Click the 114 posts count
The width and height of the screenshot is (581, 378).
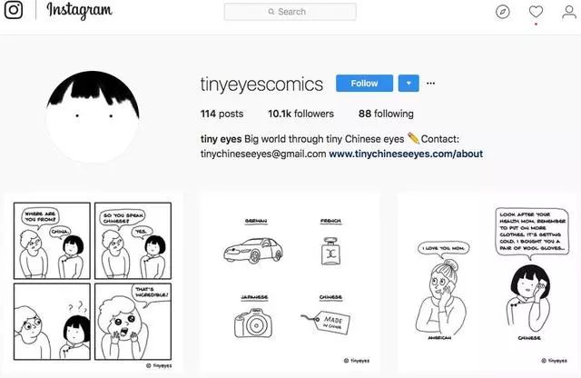[x=222, y=114]
